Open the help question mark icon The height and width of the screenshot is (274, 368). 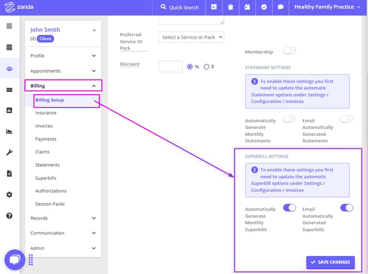click(10, 216)
